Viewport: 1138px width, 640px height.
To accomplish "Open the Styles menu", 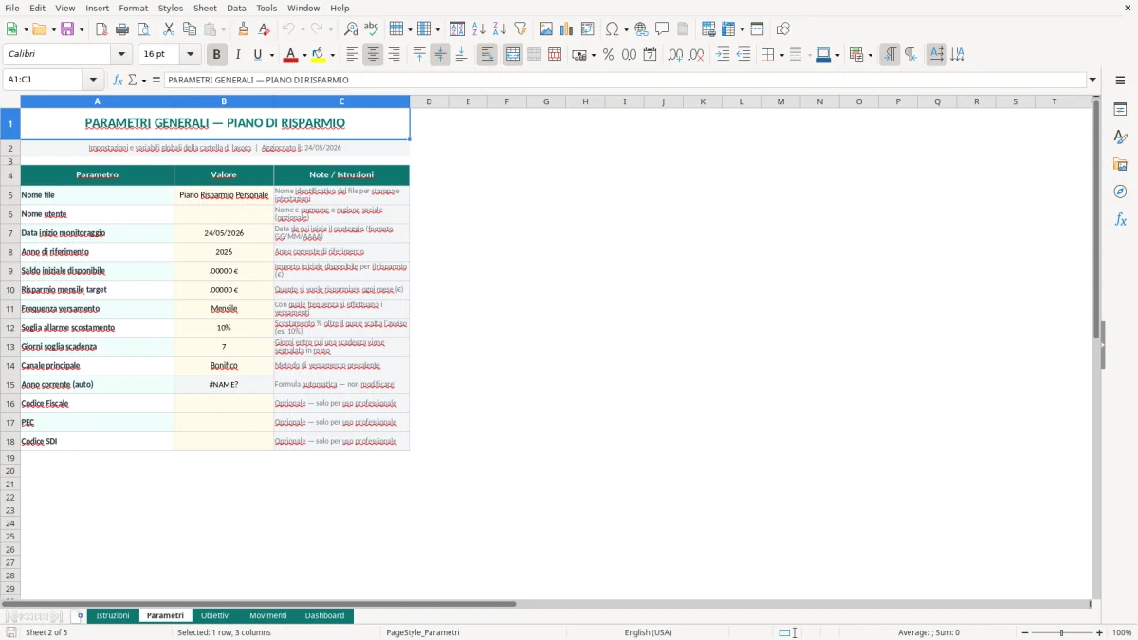I will coord(171,8).
